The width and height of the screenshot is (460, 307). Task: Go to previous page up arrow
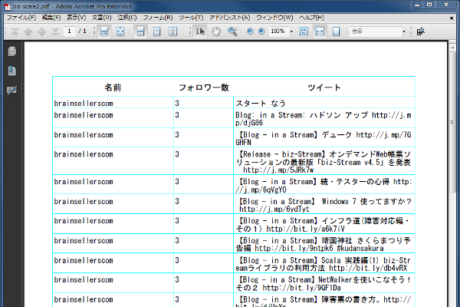(x=28, y=31)
